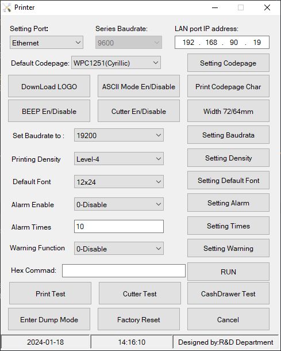Click the Alarm Times input field
281x351 pixels.
tap(119, 227)
